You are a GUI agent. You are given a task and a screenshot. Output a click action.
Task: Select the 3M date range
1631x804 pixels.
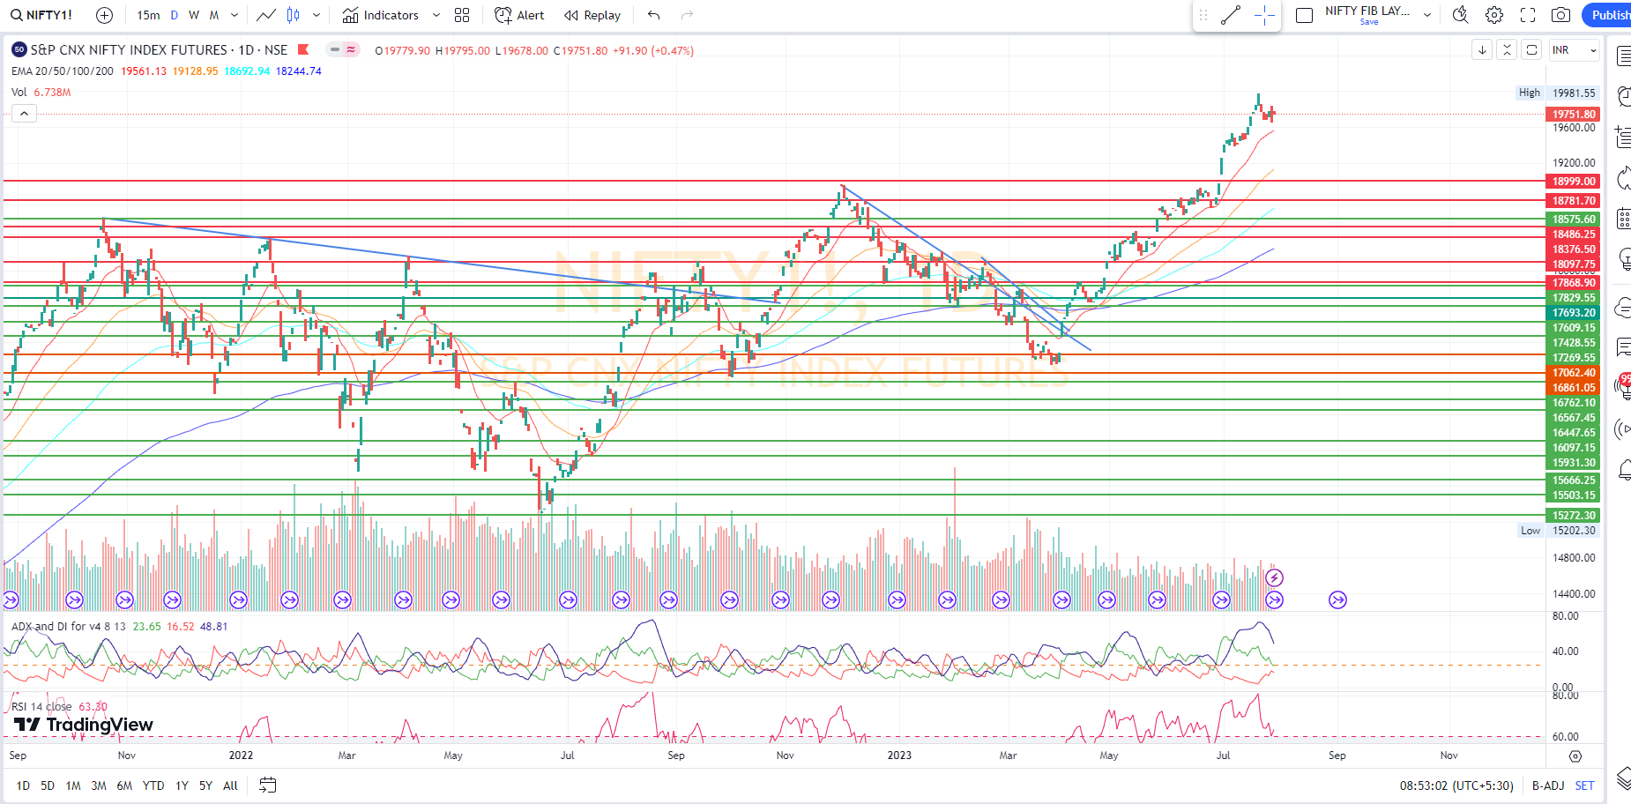coord(99,785)
